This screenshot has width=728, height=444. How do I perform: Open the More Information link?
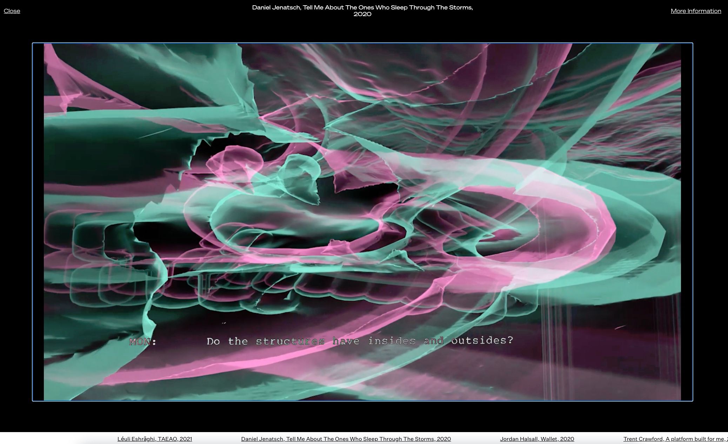pos(695,11)
